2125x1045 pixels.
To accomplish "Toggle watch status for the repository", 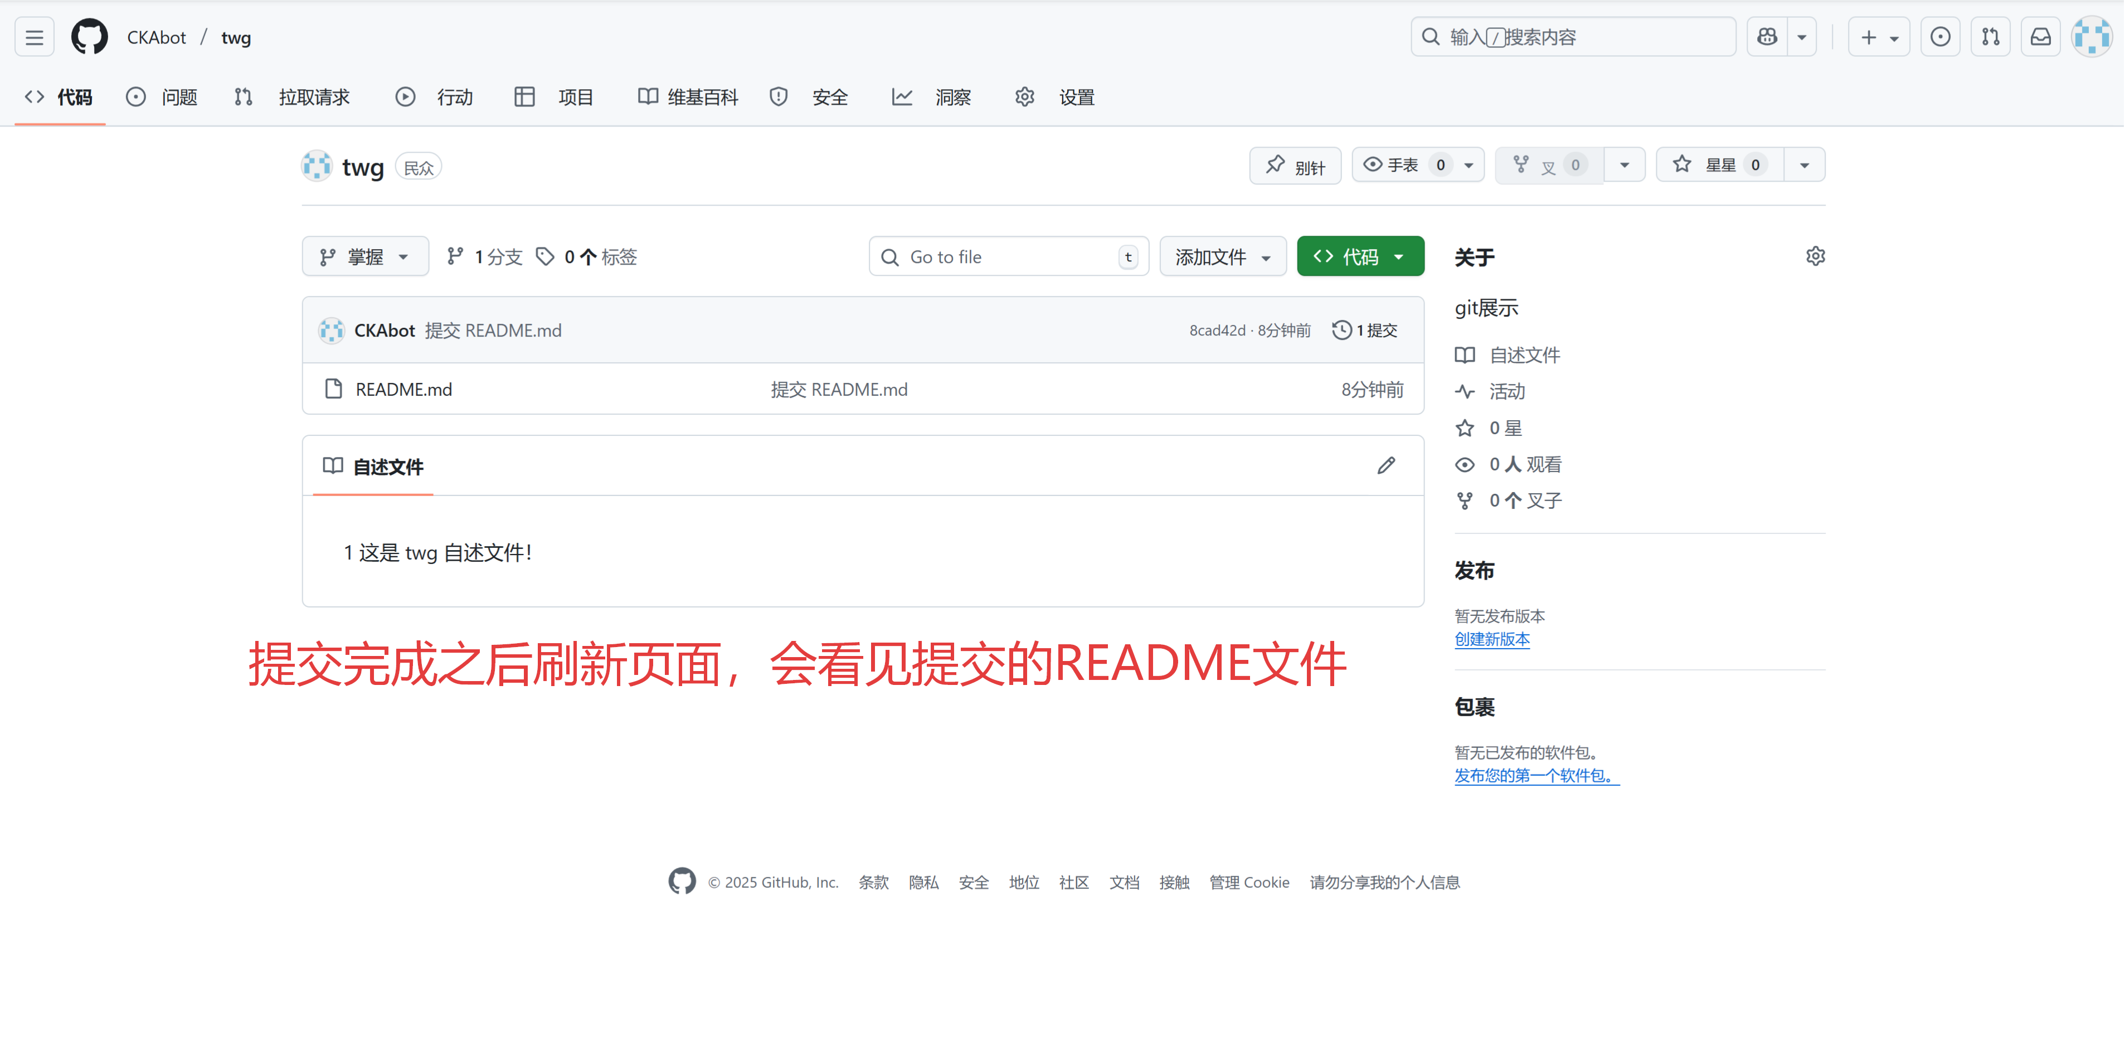I will point(1403,165).
